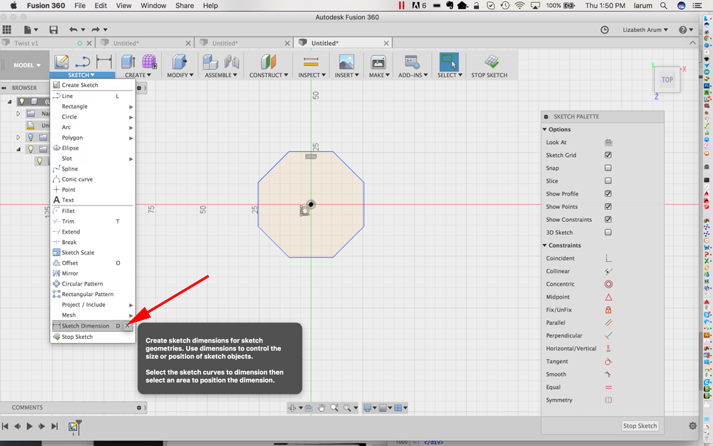Viewport: 713px width, 446px height.
Task: Choose Circle from the Sketch menu
Action: pyautogui.click(x=93, y=117)
